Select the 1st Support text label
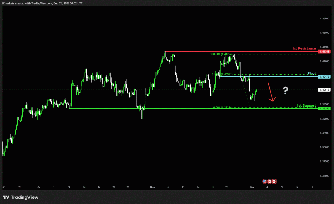 [306, 106]
